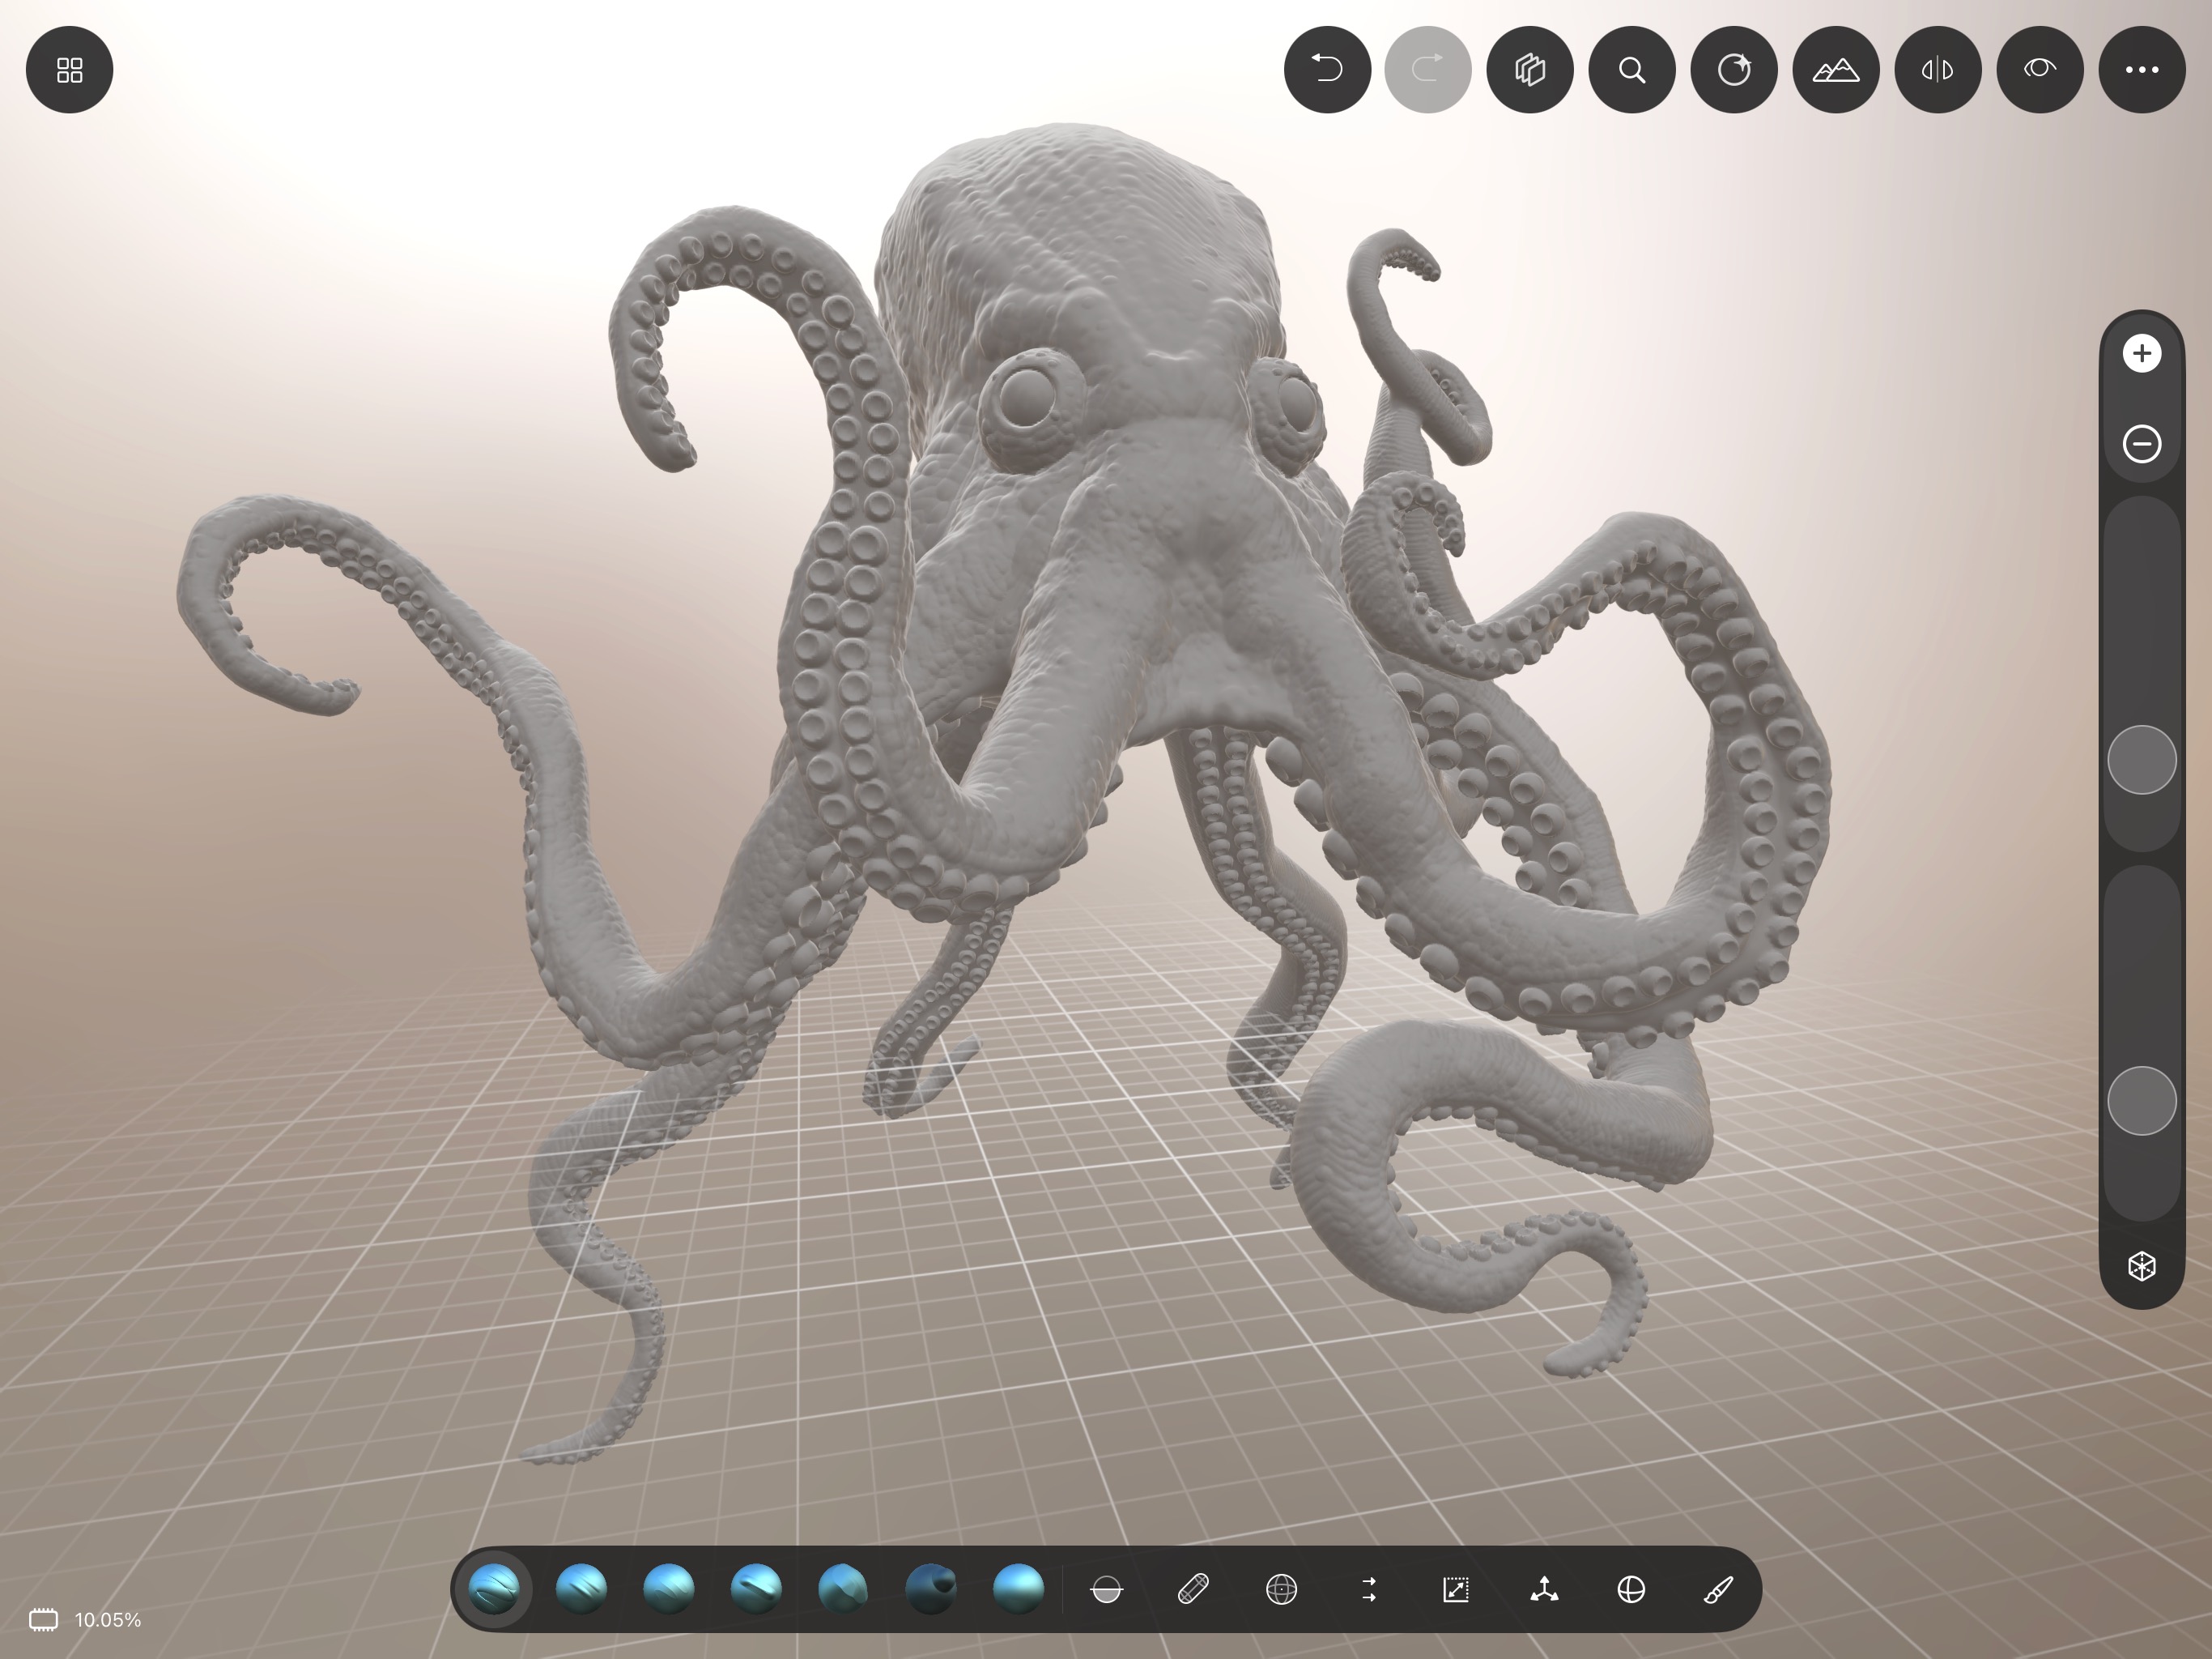Undo the last sculpt stroke
Screen dimensions: 2212x1659
click(x=1327, y=70)
